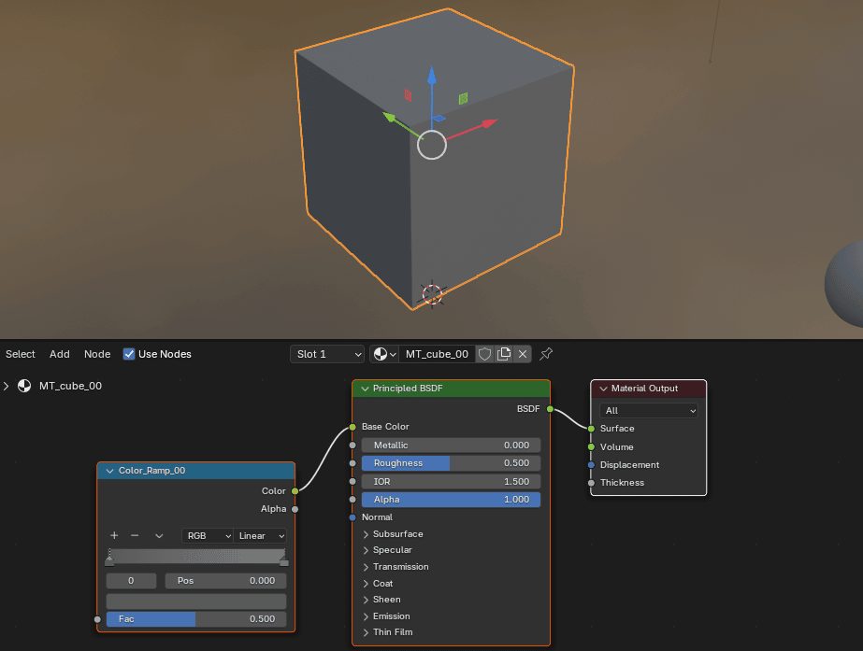
Task: Click the green Y axis gizmo arrow
Action: [x=390, y=117]
